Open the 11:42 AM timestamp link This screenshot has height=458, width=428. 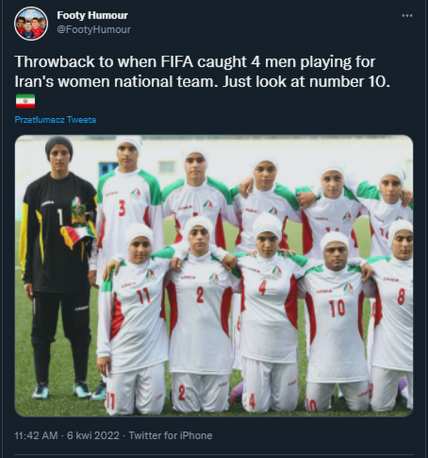(x=36, y=436)
